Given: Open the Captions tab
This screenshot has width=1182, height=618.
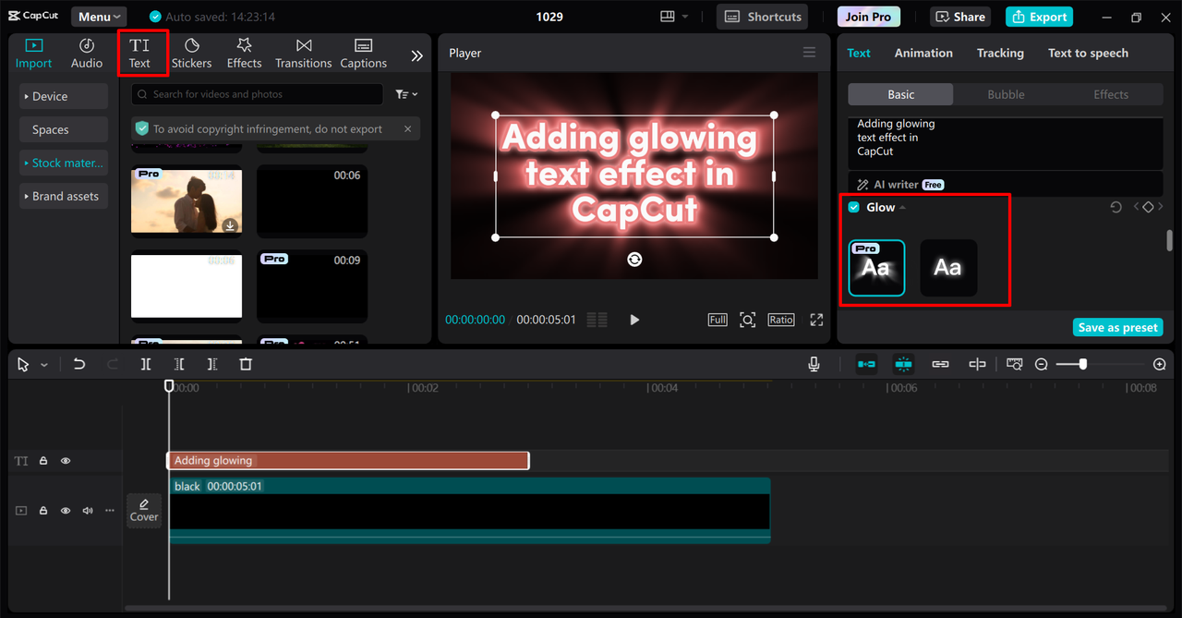Looking at the screenshot, I should [363, 54].
